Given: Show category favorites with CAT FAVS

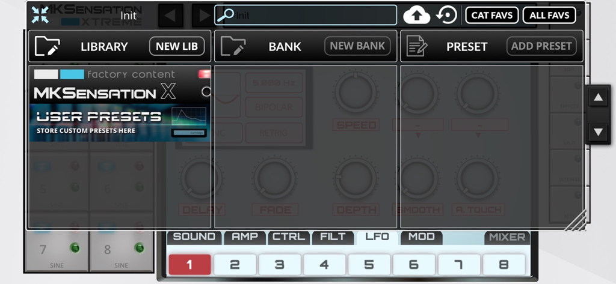Looking at the screenshot, I should [492, 15].
